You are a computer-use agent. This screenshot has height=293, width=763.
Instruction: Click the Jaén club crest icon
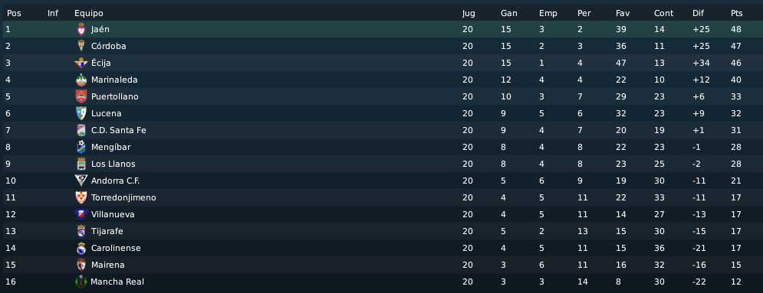pos(81,29)
